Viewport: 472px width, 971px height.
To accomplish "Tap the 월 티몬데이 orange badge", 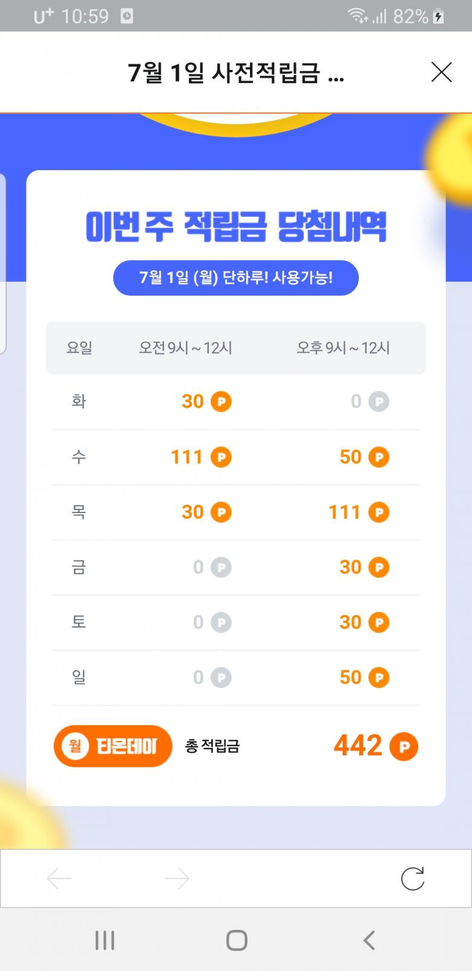I will pyautogui.click(x=113, y=746).
